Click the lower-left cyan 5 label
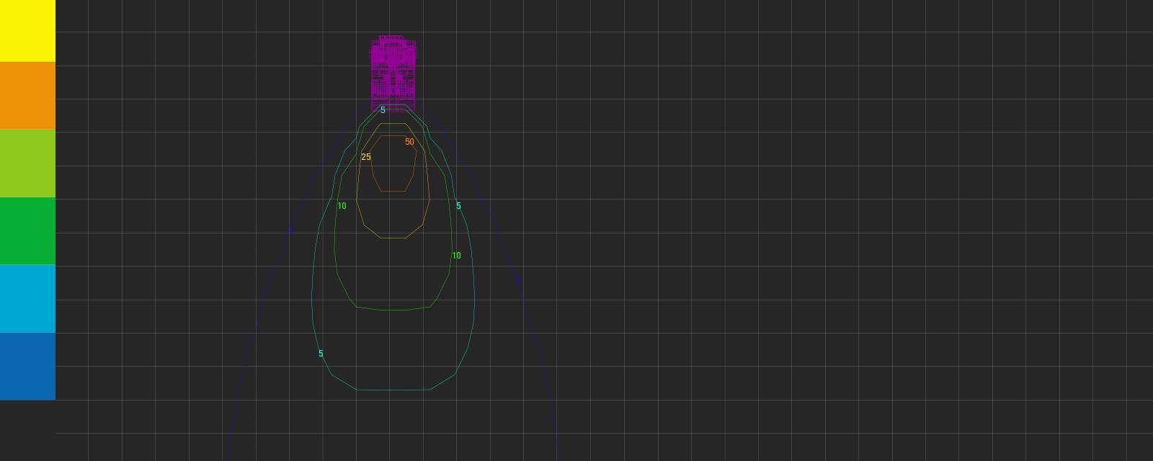Viewport: 1153px width, 461px height. click(x=321, y=354)
